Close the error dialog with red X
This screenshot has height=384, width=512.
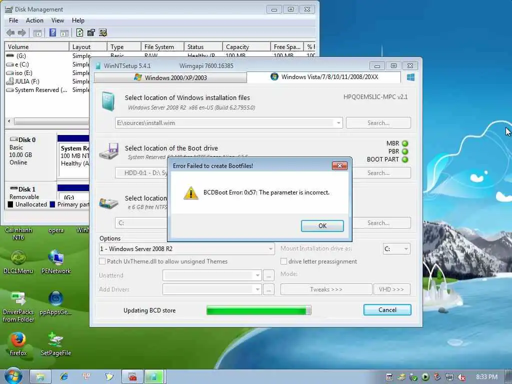[339, 166]
